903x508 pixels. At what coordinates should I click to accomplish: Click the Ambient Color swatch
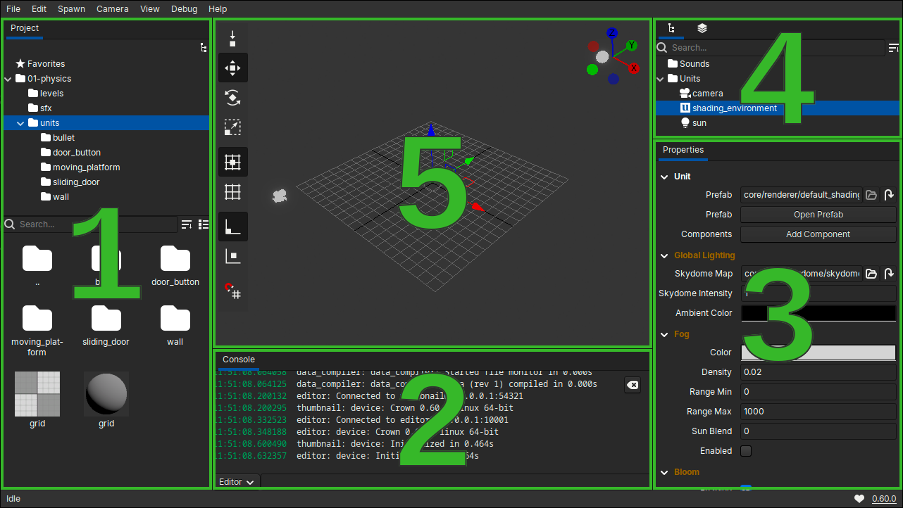click(x=818, y=312)
